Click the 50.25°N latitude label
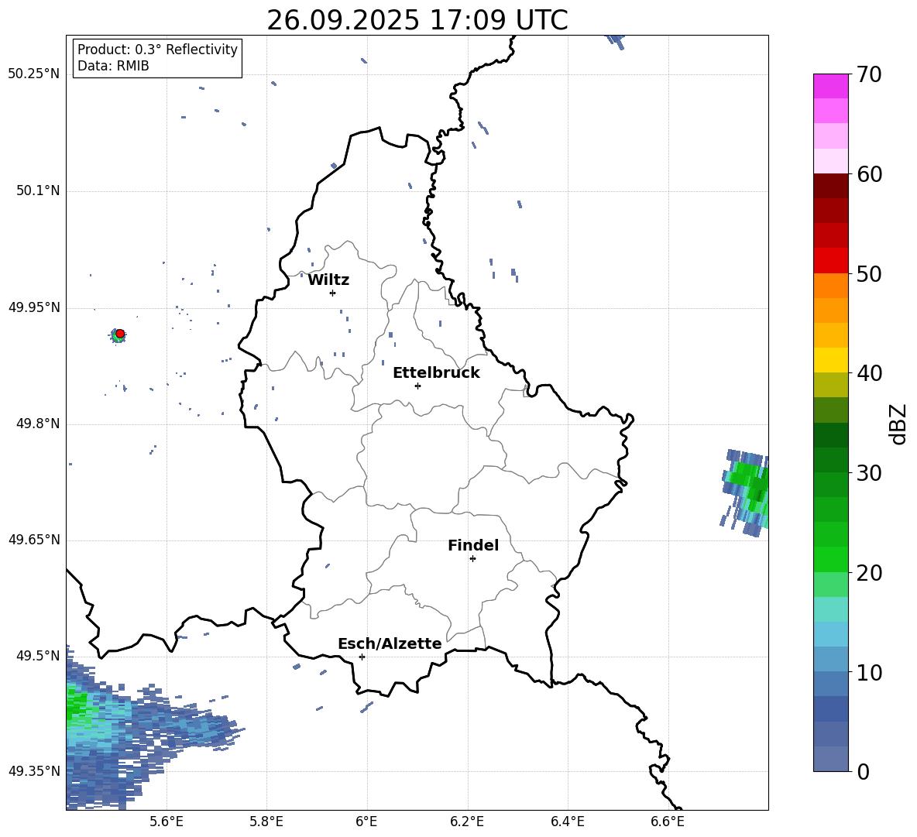Viewport: 917px width, 837px height. (x=34, y=74)
